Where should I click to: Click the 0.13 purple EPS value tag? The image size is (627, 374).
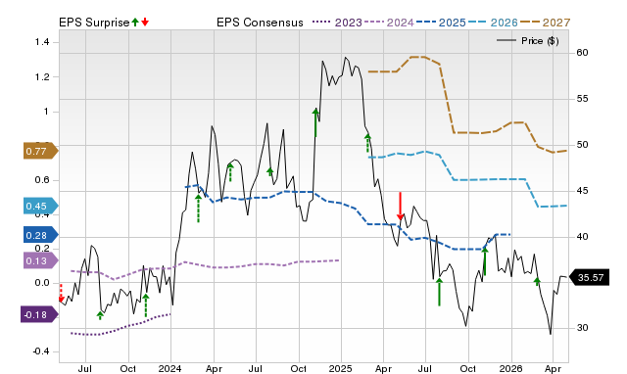(40, 261)
